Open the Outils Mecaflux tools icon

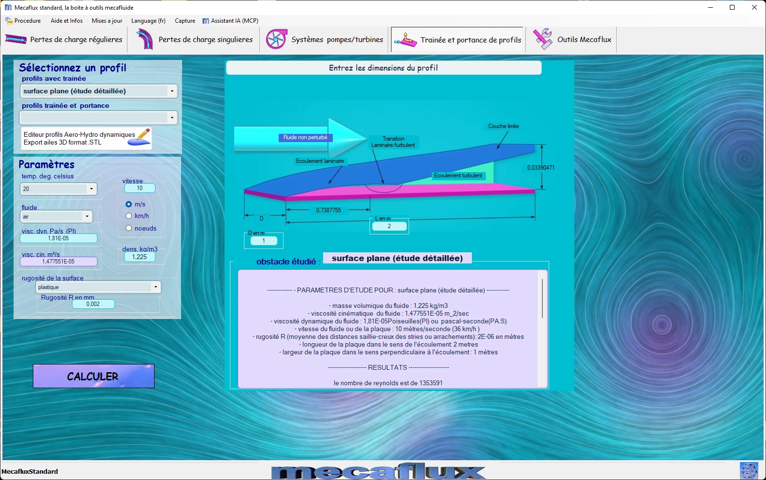(542, 39)
